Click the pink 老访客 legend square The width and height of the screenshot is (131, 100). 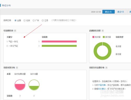93,37
